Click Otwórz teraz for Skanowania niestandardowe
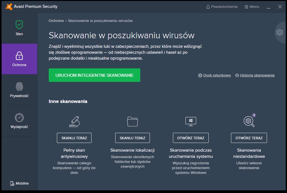 click(x=249, y=138)
